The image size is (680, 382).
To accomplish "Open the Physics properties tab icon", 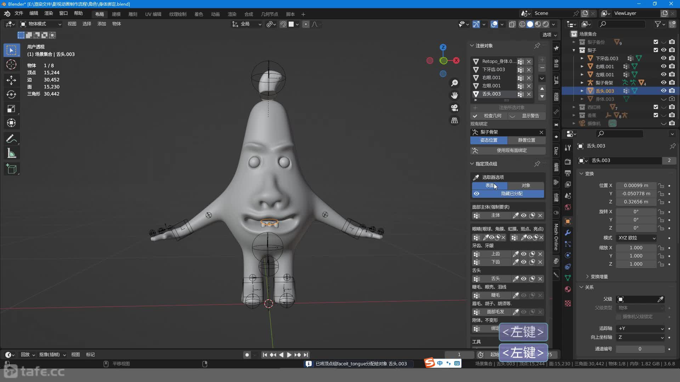I will 568,255.
